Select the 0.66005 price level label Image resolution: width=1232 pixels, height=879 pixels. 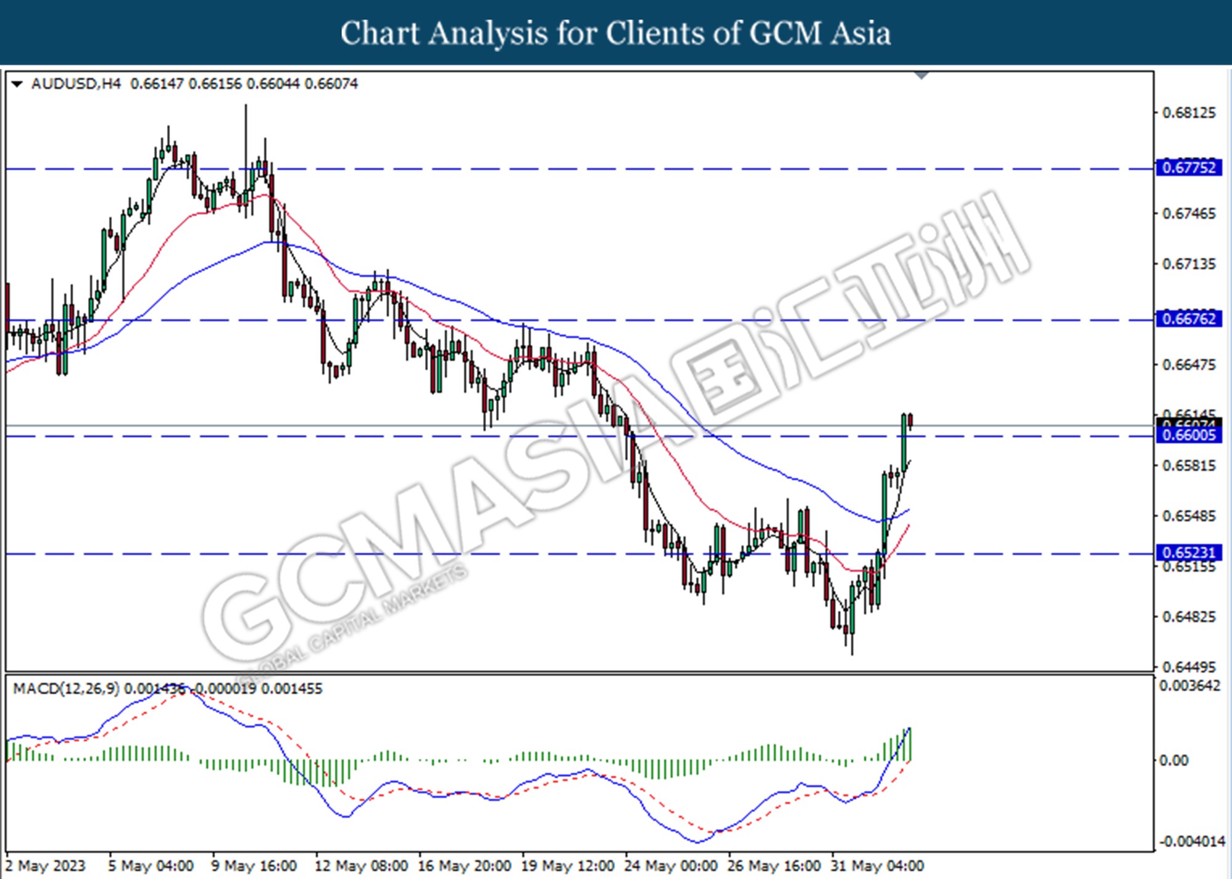point(1189,435)
